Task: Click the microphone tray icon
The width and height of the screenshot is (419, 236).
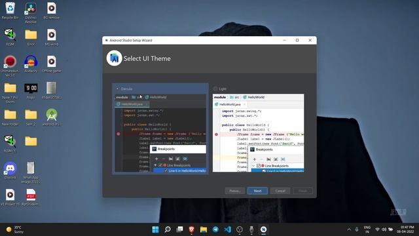Action: click(x=357, y=229)
